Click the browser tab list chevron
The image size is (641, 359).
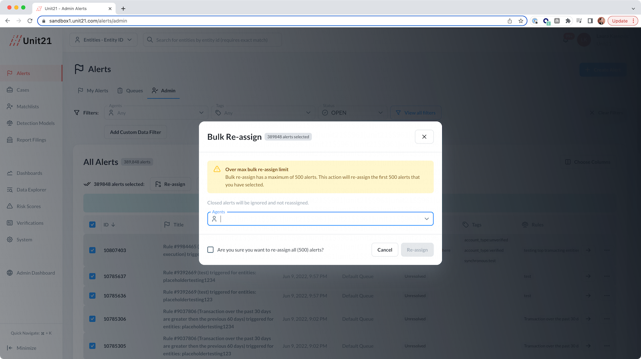pos(633,8)
